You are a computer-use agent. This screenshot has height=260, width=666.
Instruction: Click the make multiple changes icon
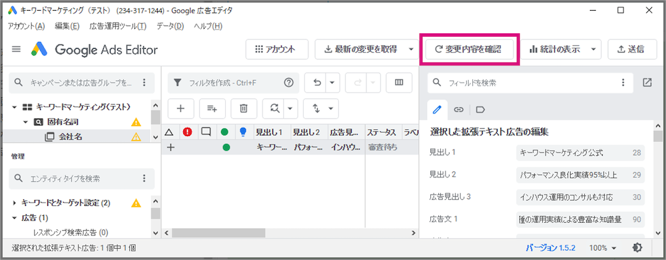coord(212,108)
